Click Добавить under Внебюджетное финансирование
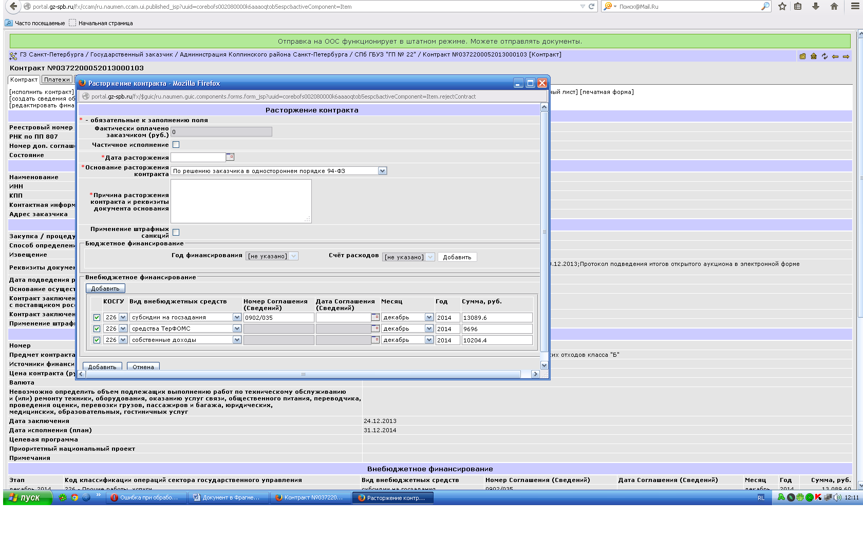The height and width of the screenshot is (539, 863). (105, 288)
